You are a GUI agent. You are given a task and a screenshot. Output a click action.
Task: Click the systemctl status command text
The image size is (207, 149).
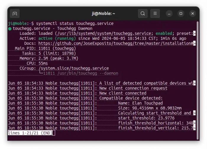[x=75, y=23]
